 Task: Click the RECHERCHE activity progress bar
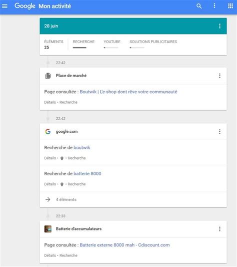tap(79, 48)
